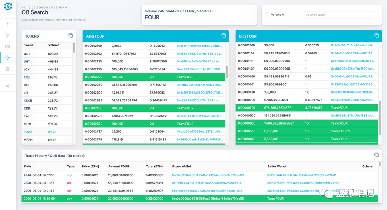Copy the Trade History FOUR table
387x210 pixels.
click(377, 155)
